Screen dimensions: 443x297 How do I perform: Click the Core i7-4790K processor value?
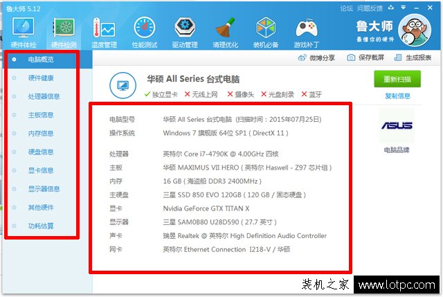coord(221,154)
